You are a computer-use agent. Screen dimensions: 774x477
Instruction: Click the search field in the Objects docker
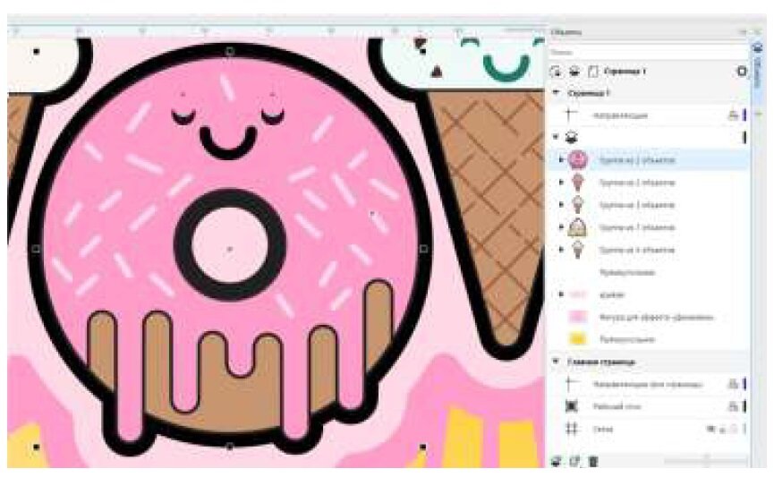pyautogui.click(x=648, y=52)
